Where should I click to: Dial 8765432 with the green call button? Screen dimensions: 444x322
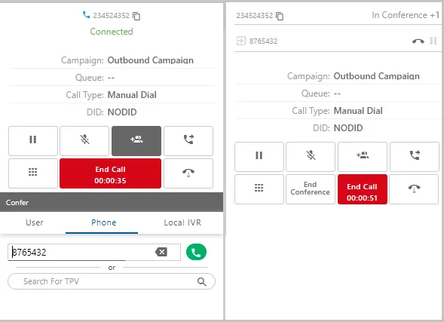point(196,252)
